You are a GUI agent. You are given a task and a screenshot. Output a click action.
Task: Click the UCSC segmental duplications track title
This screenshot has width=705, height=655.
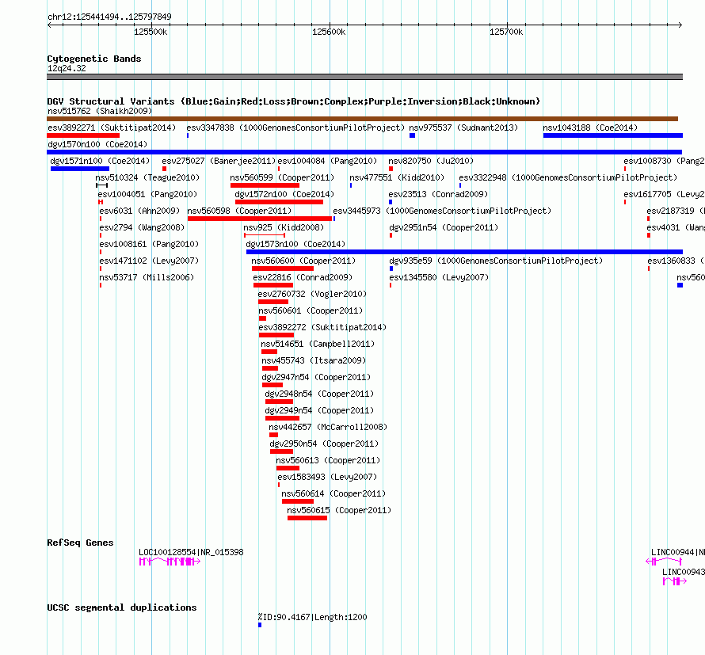pyautogui.click(x=122, y=607)
